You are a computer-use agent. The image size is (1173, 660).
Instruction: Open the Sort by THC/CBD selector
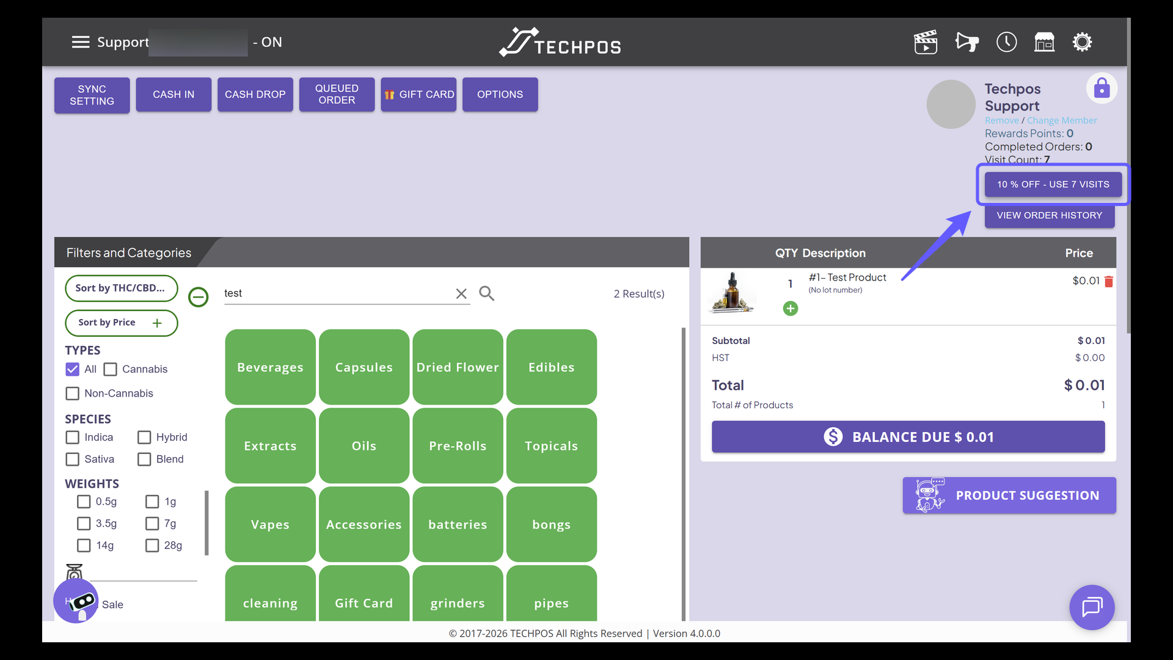[121, 288]
